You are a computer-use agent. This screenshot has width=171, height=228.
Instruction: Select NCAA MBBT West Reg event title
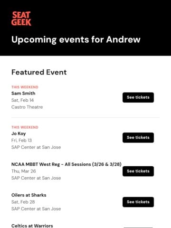[66, 164]
